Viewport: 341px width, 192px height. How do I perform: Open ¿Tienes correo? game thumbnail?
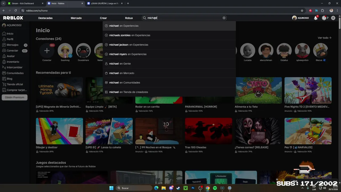click(258, 131)
